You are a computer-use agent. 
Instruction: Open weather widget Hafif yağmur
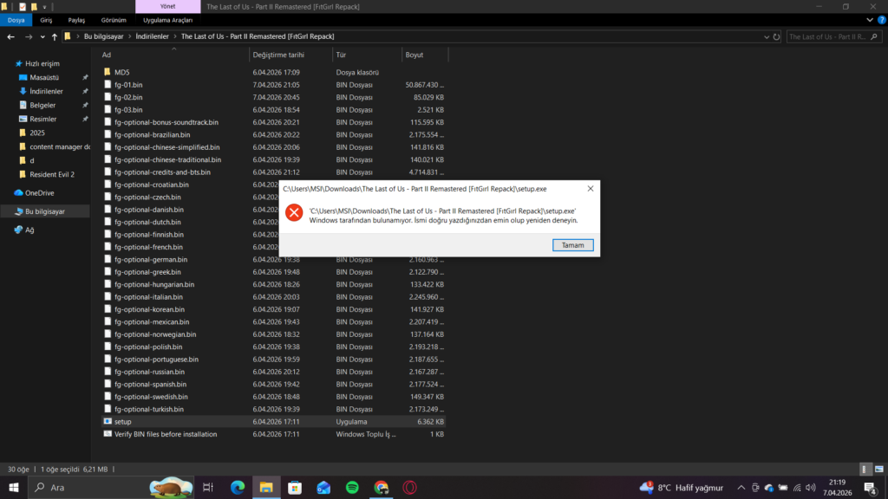click(682, 487)
